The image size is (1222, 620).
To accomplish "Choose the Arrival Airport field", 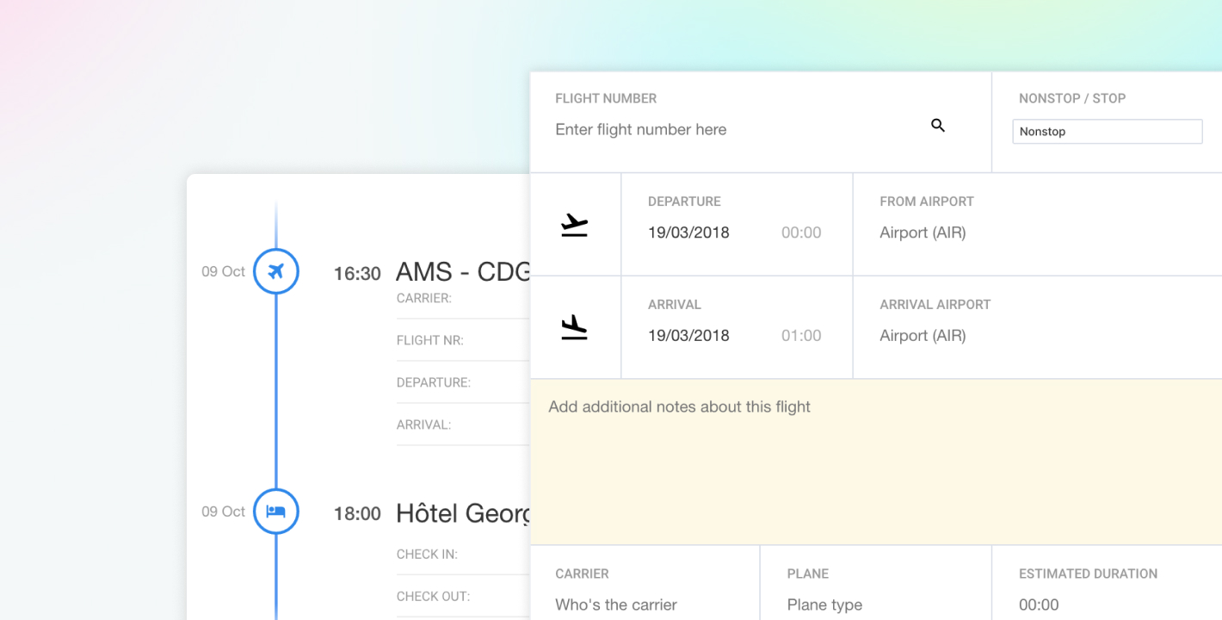I will point(923,336).
